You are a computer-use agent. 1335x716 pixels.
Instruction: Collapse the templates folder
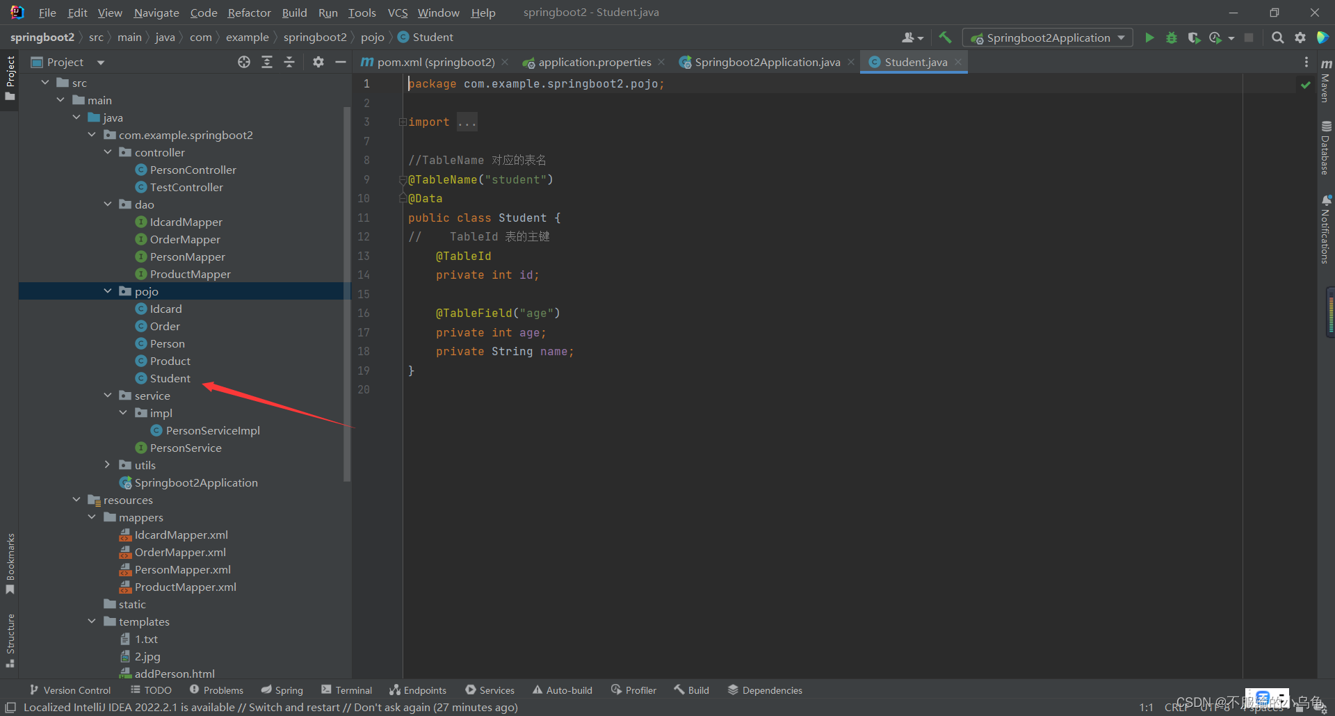click(x=92, y=621)
